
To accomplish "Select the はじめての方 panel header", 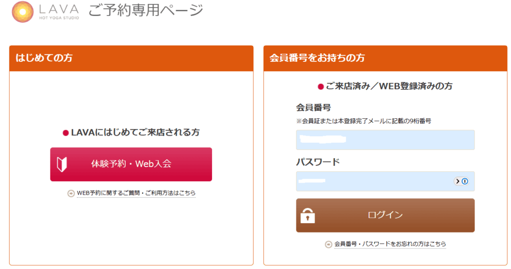I will [x=131, y=58].
